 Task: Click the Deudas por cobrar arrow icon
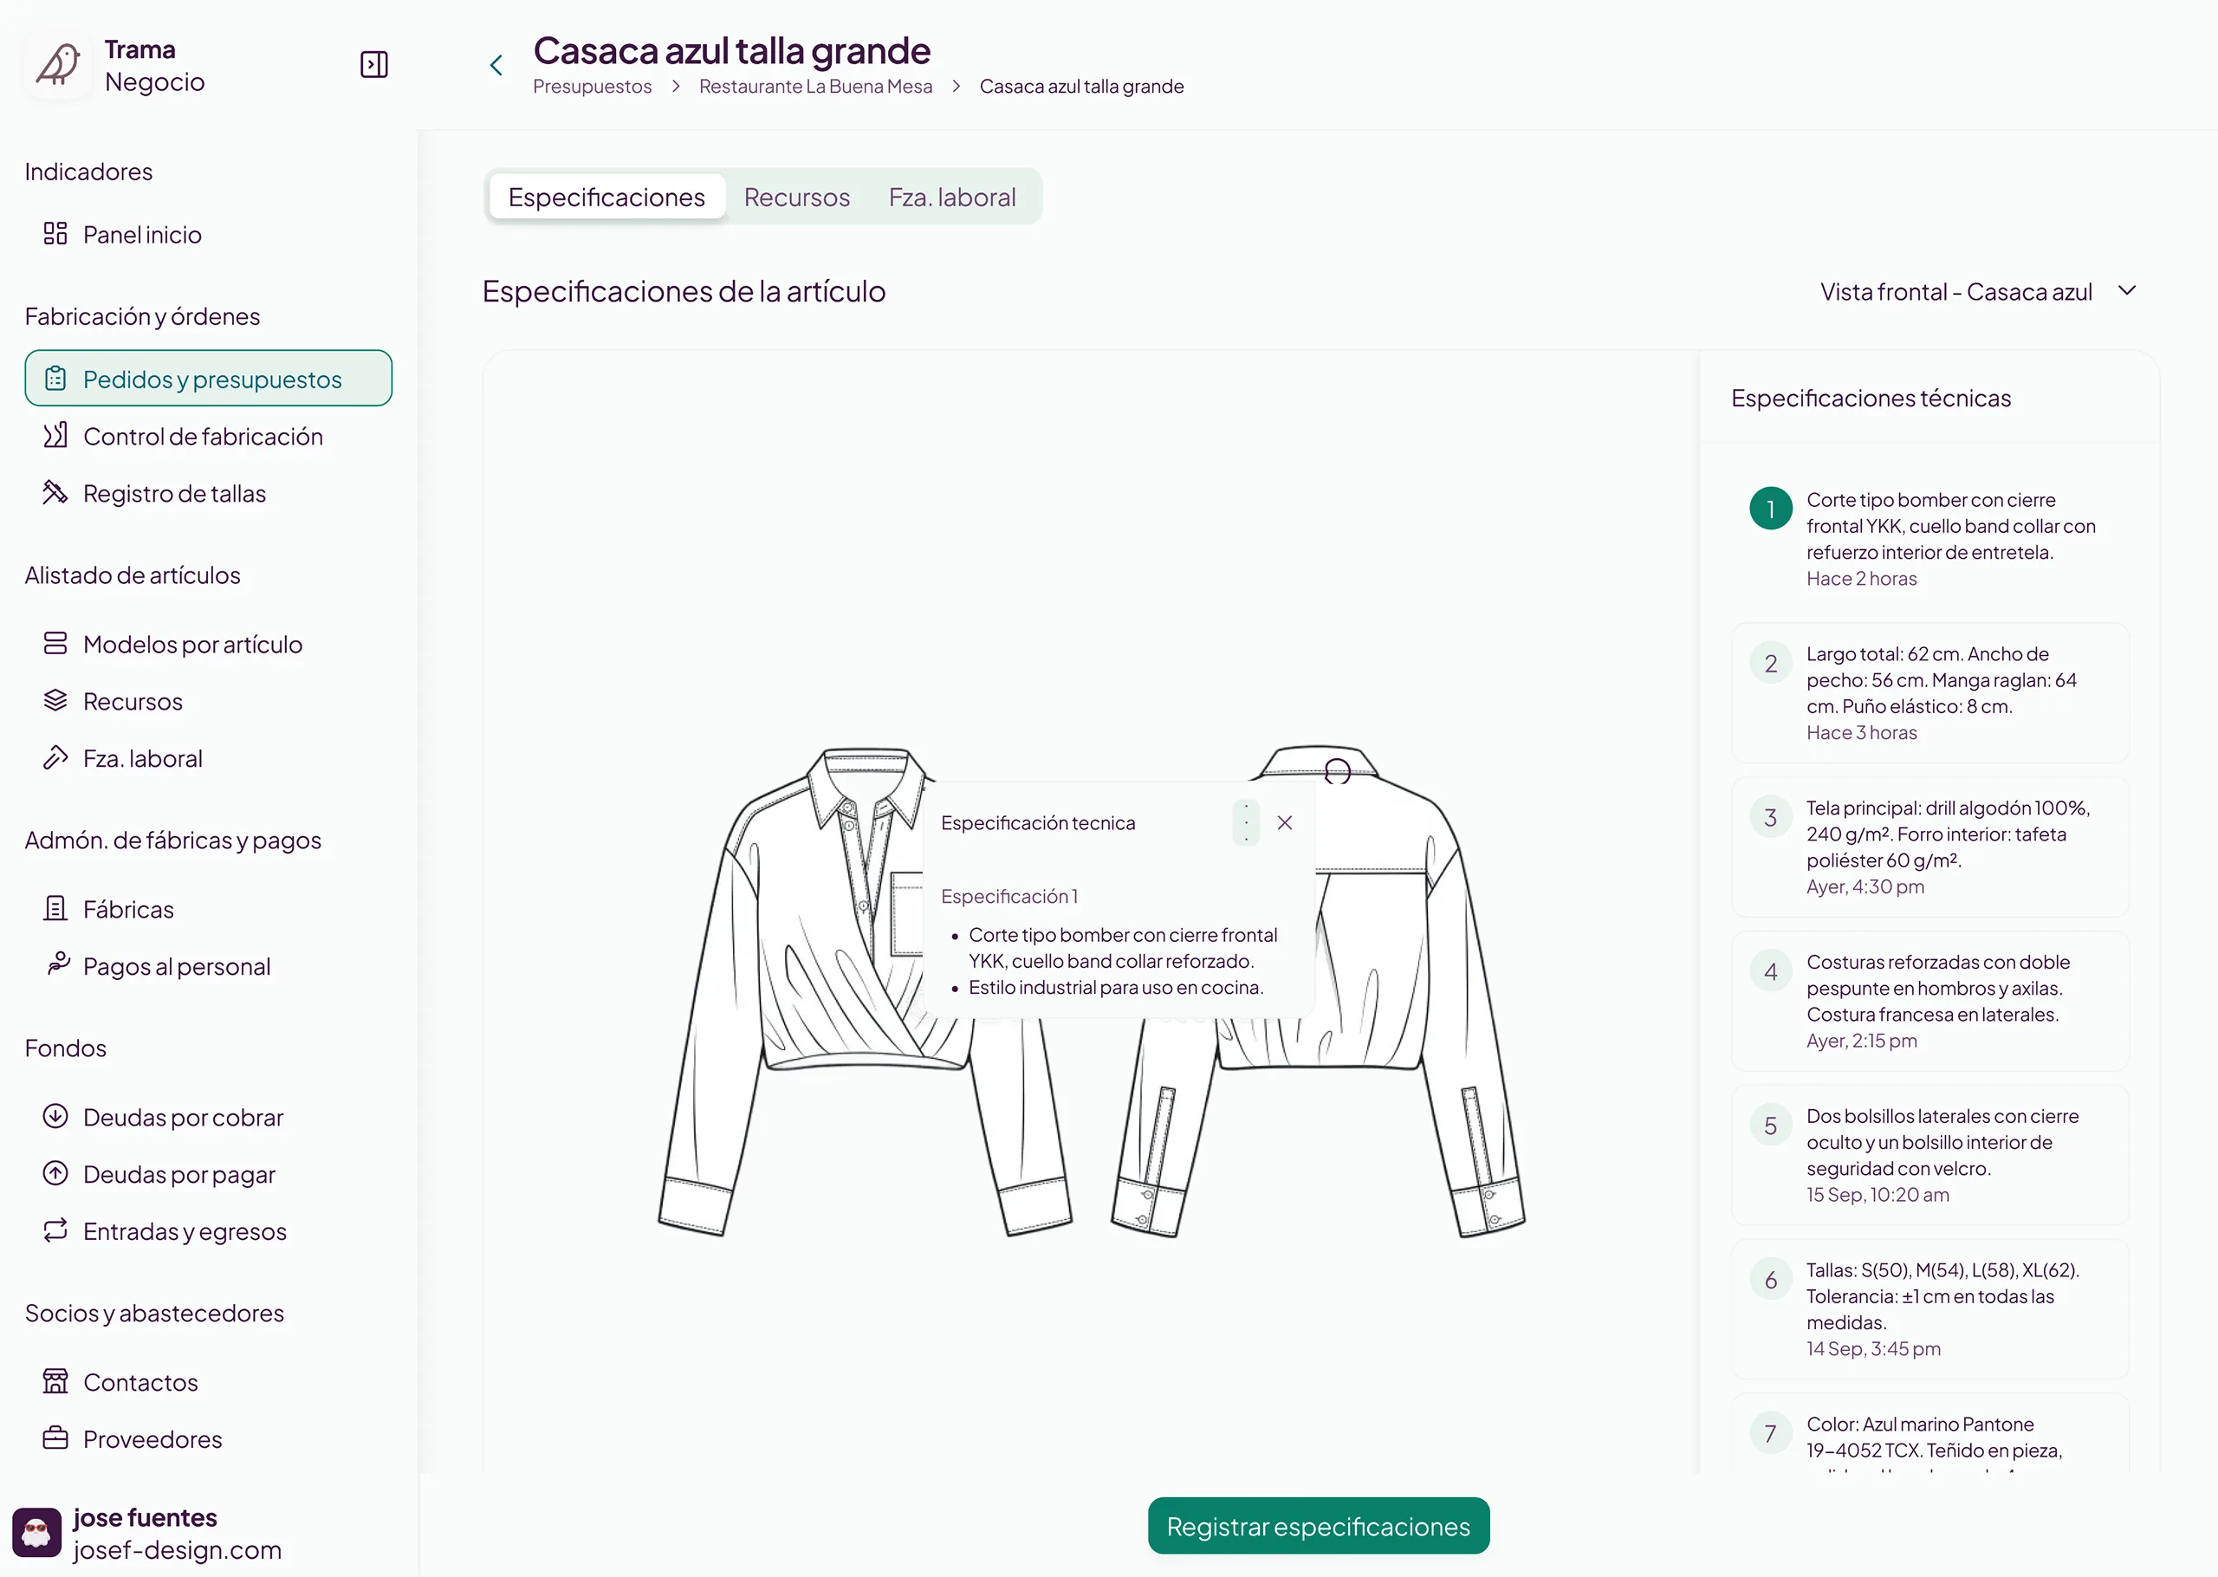tap(55, 1117)
